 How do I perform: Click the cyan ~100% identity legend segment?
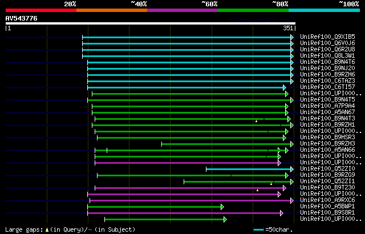tap(325, 10)
